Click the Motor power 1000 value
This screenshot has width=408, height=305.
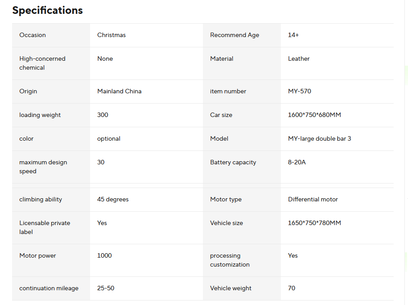(x=104, y=256)
